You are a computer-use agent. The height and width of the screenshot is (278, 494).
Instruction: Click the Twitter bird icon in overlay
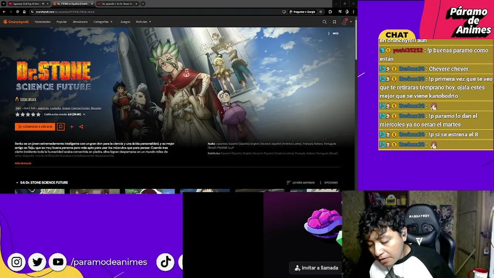tap(37, 262)
